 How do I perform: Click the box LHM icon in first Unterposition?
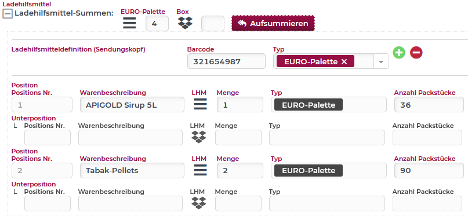[198, 137]
